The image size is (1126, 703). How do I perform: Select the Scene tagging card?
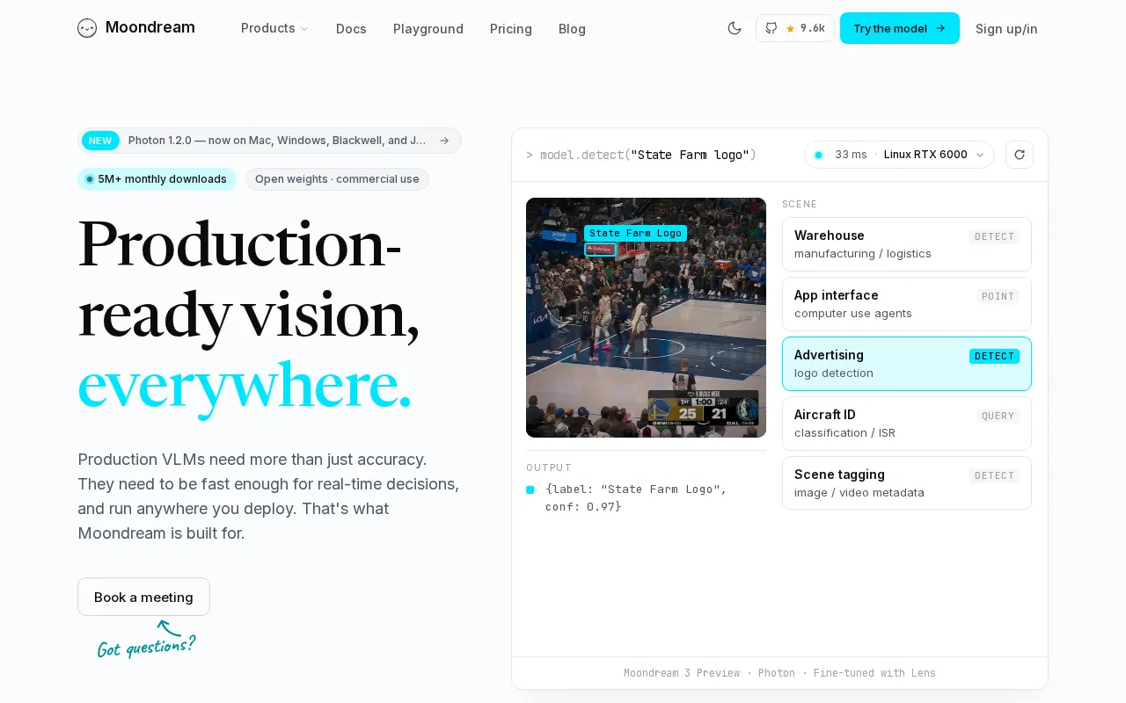[907, 483]
